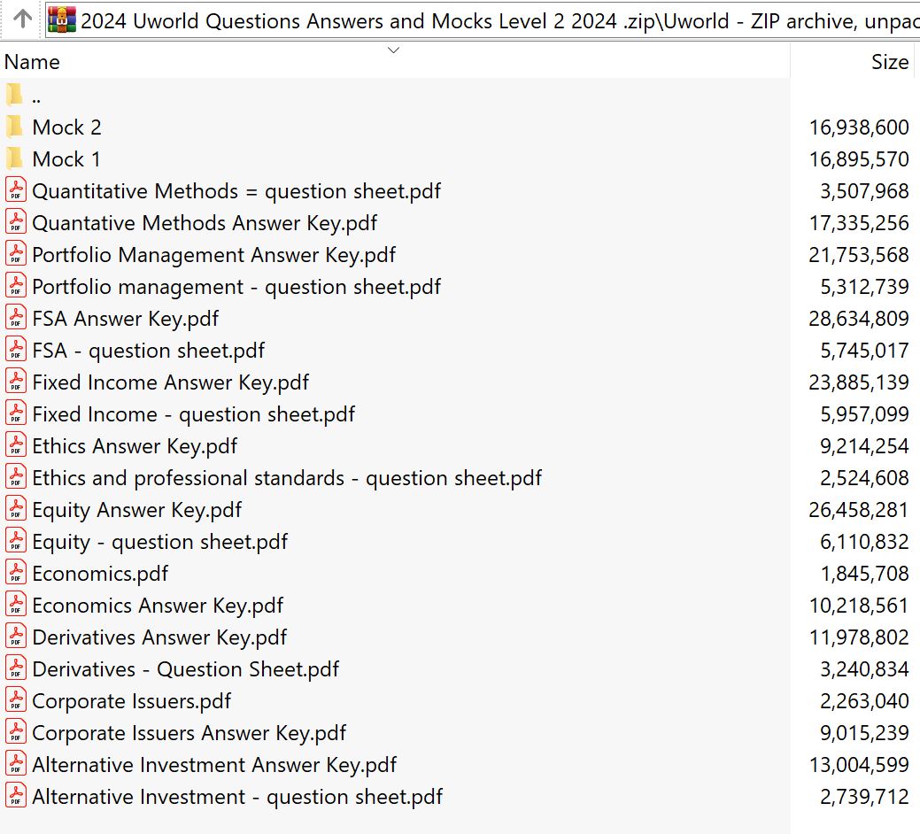Click the sort direction chevron above Name column
920x834 pixels.
click(394, 50)
